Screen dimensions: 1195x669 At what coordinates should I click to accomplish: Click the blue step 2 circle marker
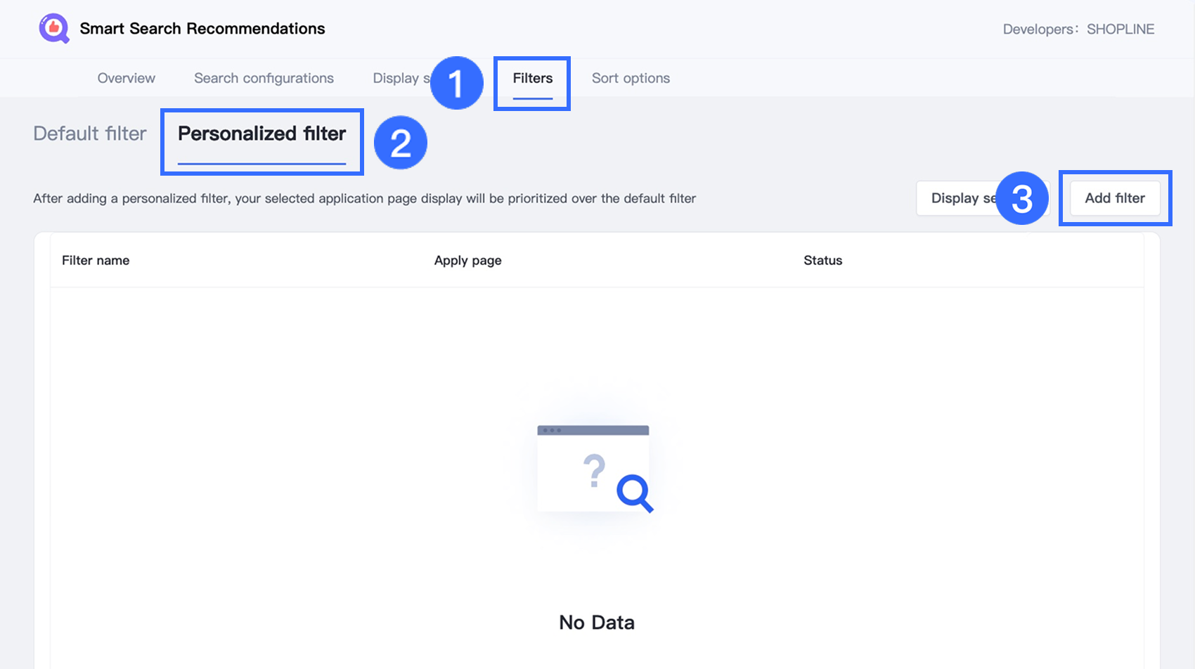(x=400, y=143)
